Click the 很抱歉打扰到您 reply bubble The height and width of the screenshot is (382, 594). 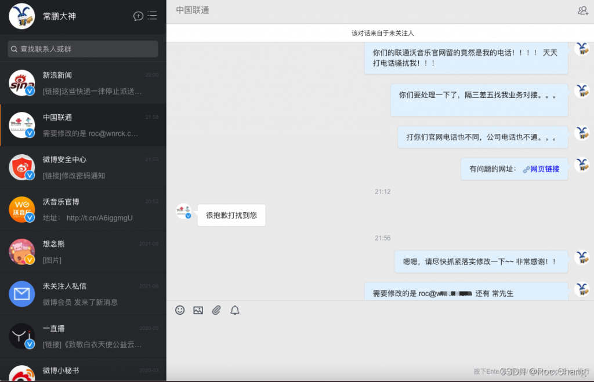click(x=231, y=215)
